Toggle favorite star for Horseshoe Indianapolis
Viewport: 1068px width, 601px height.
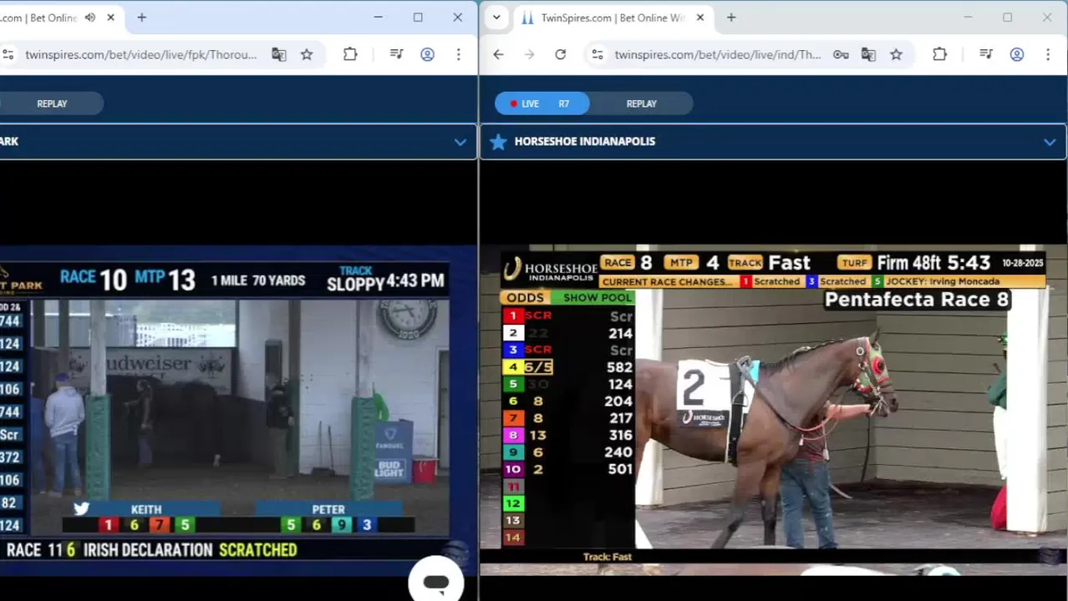coord(498,142)
